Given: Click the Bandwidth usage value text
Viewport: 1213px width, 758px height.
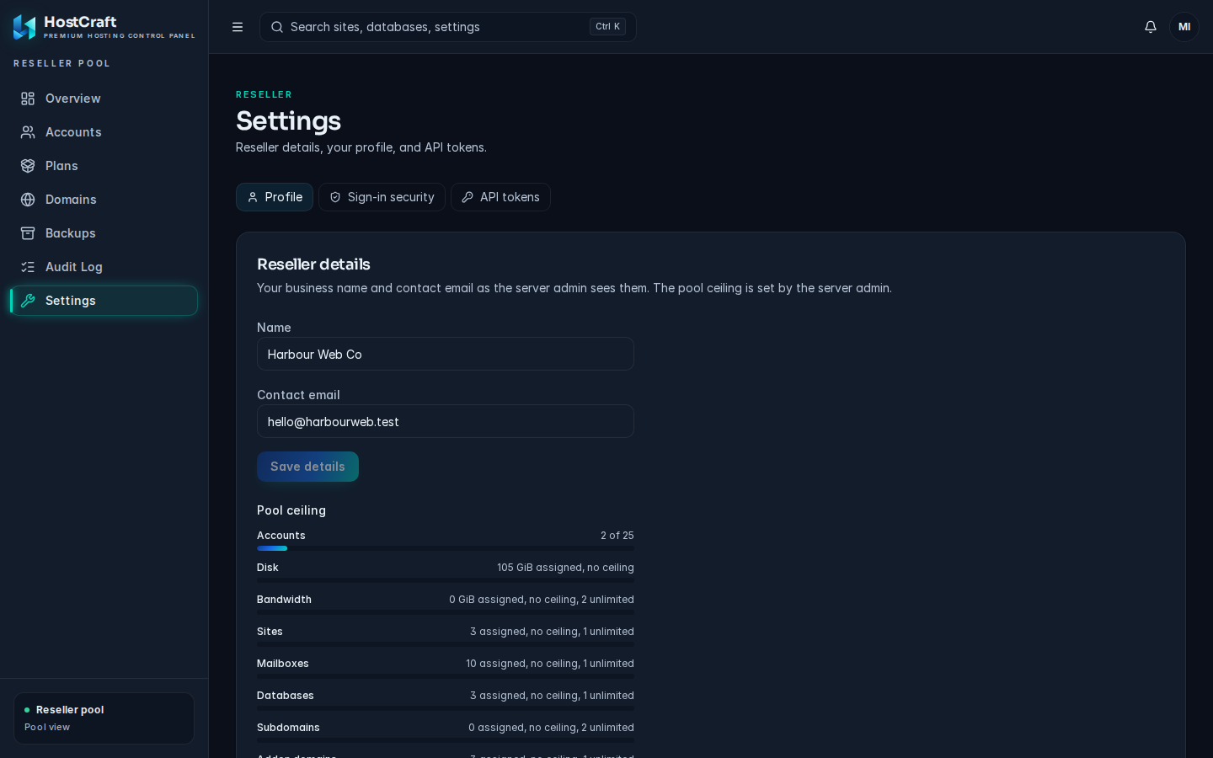Looking at the screenshot, I should point(542,600).
